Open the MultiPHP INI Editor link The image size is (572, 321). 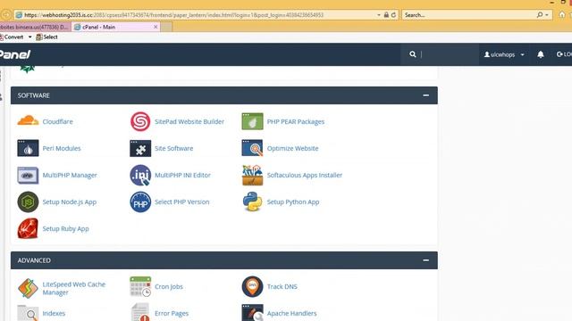pos(182,175)
